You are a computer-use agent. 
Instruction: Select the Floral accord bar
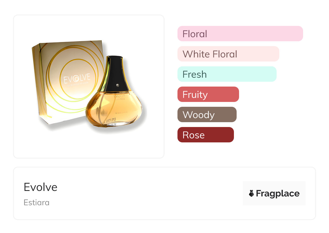(240, 34)
